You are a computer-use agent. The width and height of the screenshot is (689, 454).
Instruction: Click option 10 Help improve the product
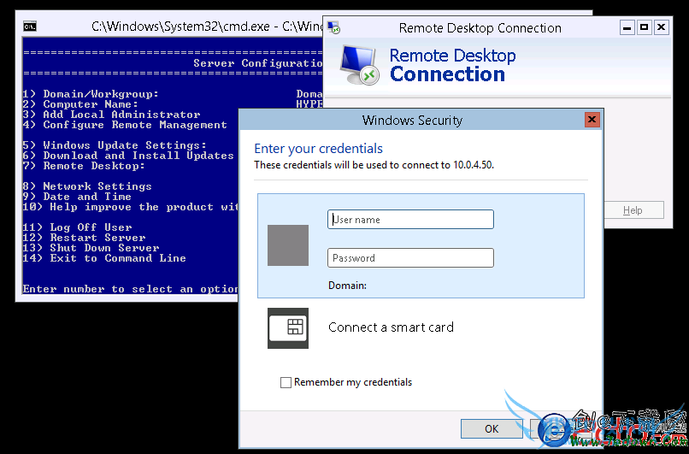click(x=131, y=207)
